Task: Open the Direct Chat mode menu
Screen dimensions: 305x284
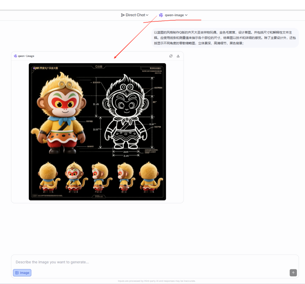Action: [x=135, y=15]
